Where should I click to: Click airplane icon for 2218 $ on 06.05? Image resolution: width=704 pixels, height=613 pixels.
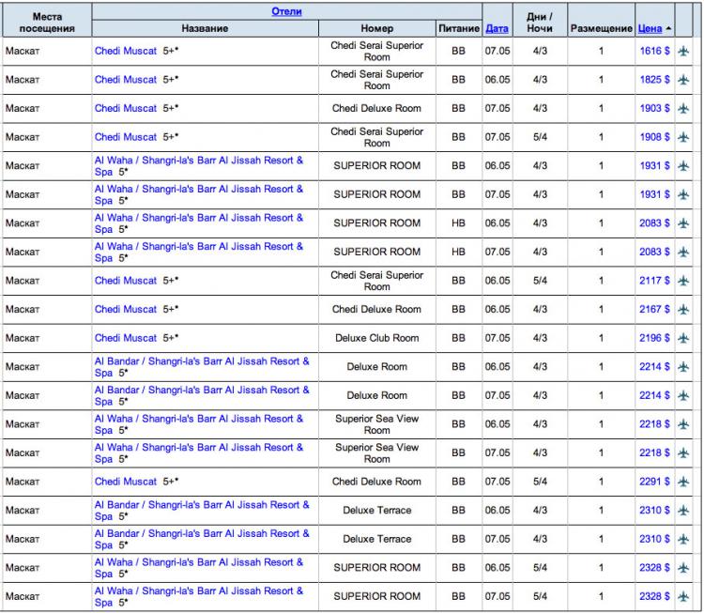[683, 424]
